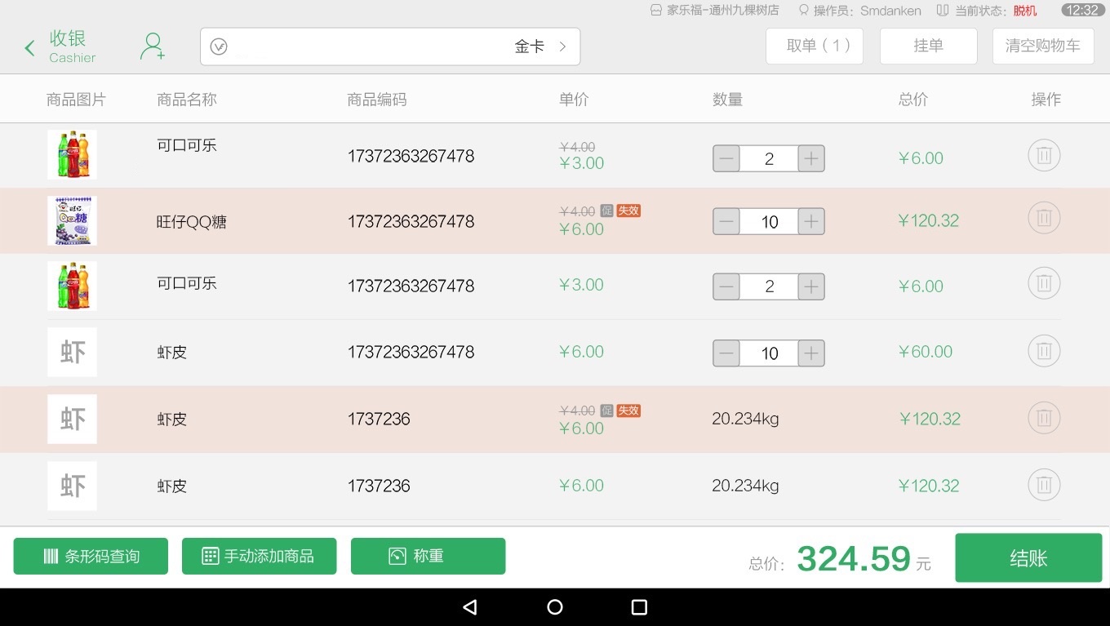Click the back arrow next to 收银
The width and height of the screenshot is (1110, 626).
pos(30,48)
